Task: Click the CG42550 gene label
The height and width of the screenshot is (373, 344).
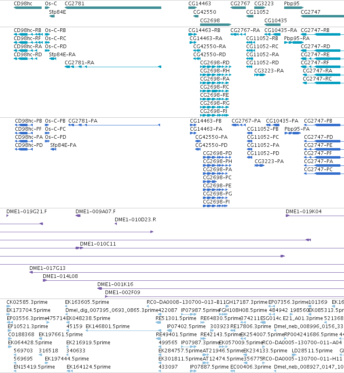Action: point(205,12)
